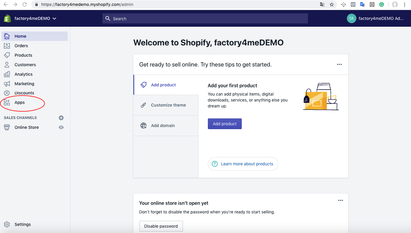This screenshot has height=233, width=411.
Task: Open the Grammarly extension icon
Action: pos(382,4)
